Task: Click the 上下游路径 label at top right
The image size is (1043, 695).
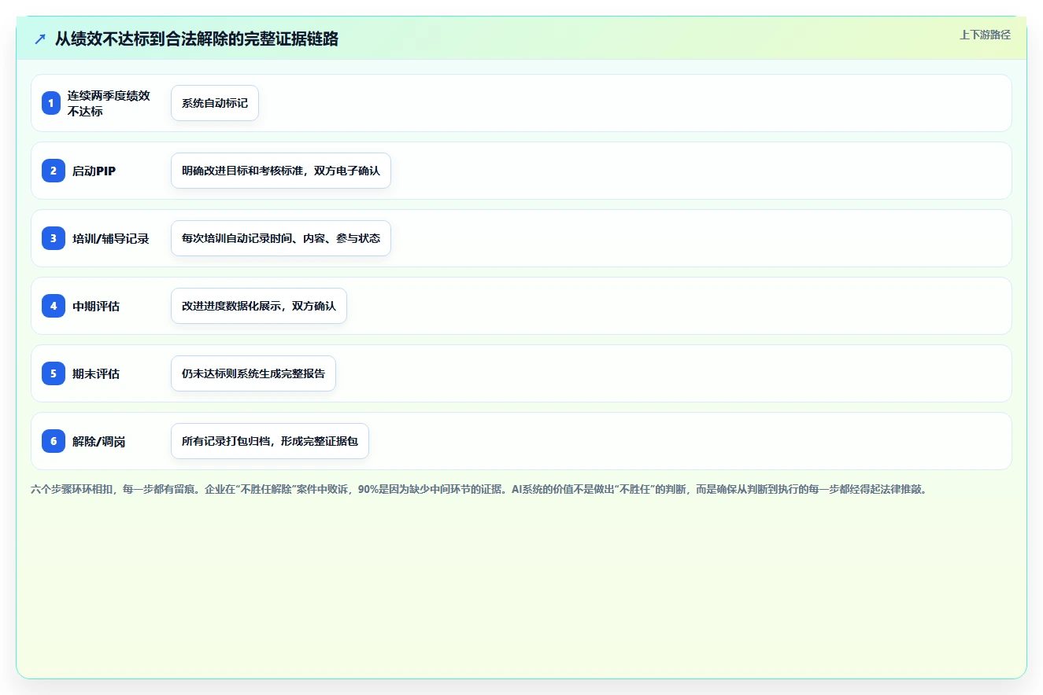Action: (x=985, y=35)
